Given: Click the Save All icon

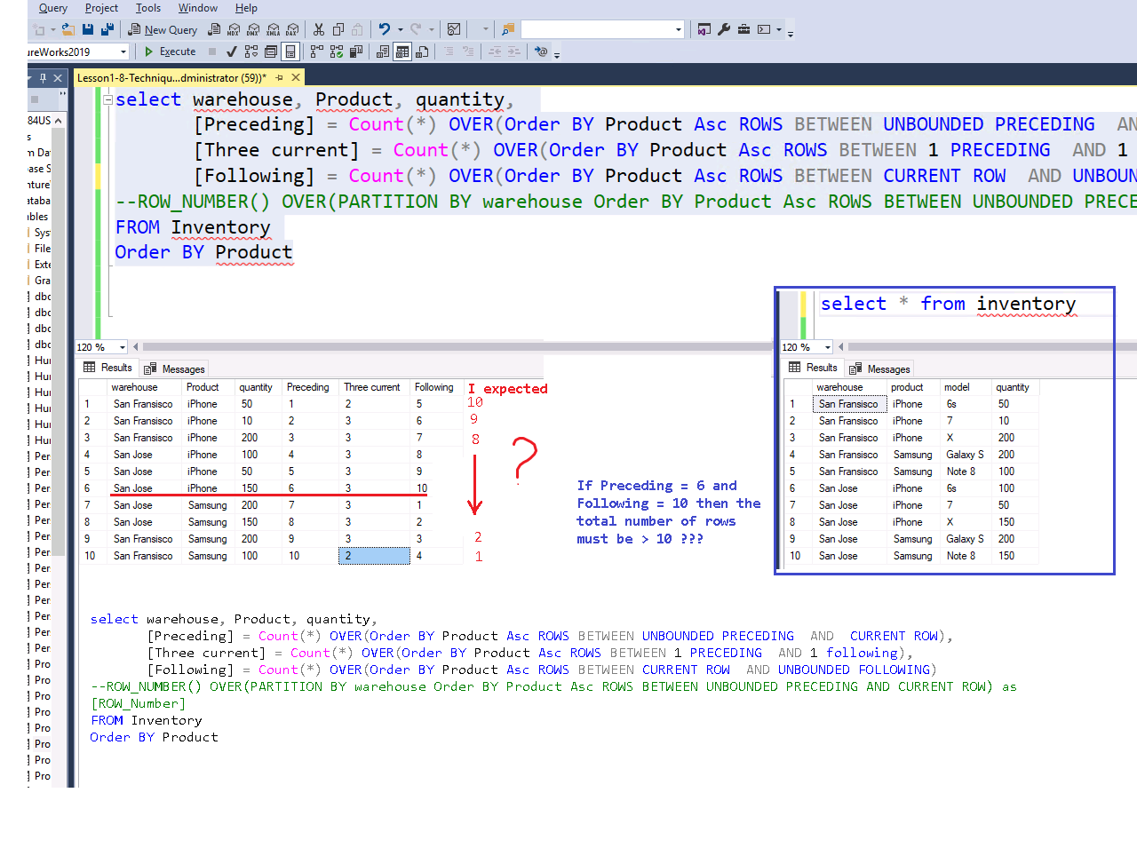Looking at the screenshot, I should (107, 29).
